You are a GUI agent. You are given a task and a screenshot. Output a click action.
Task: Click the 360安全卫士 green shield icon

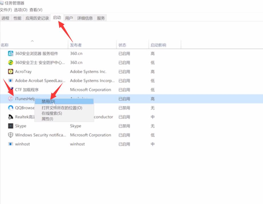11,62
